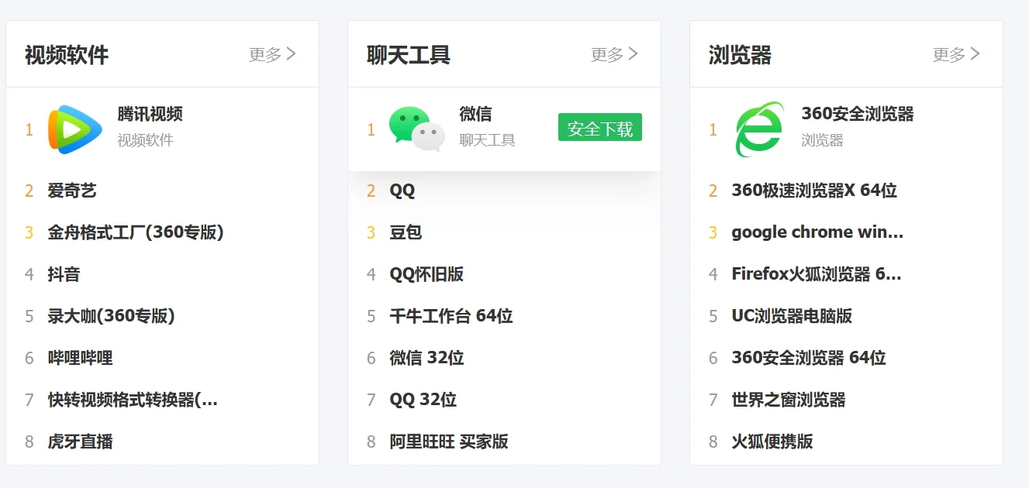Select 爱奇艺 in the video list
Image resolution: width=1029 pixels, height=488 pixels.
pyautogui.click(x=73, y=190)
